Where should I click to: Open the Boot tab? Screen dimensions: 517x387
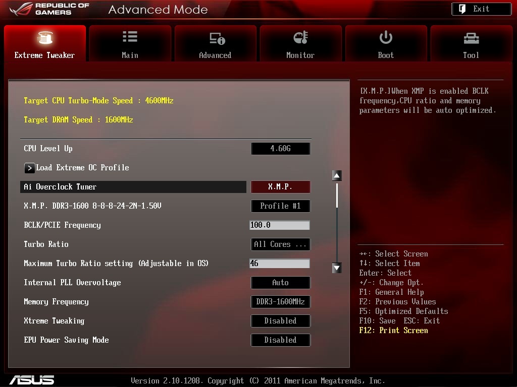pos(386,43)
